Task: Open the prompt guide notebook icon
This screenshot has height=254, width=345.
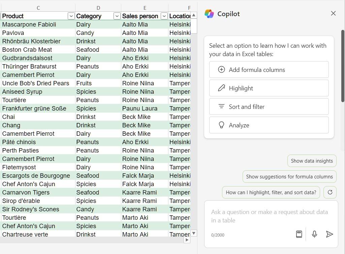Action: click(299, 234)
